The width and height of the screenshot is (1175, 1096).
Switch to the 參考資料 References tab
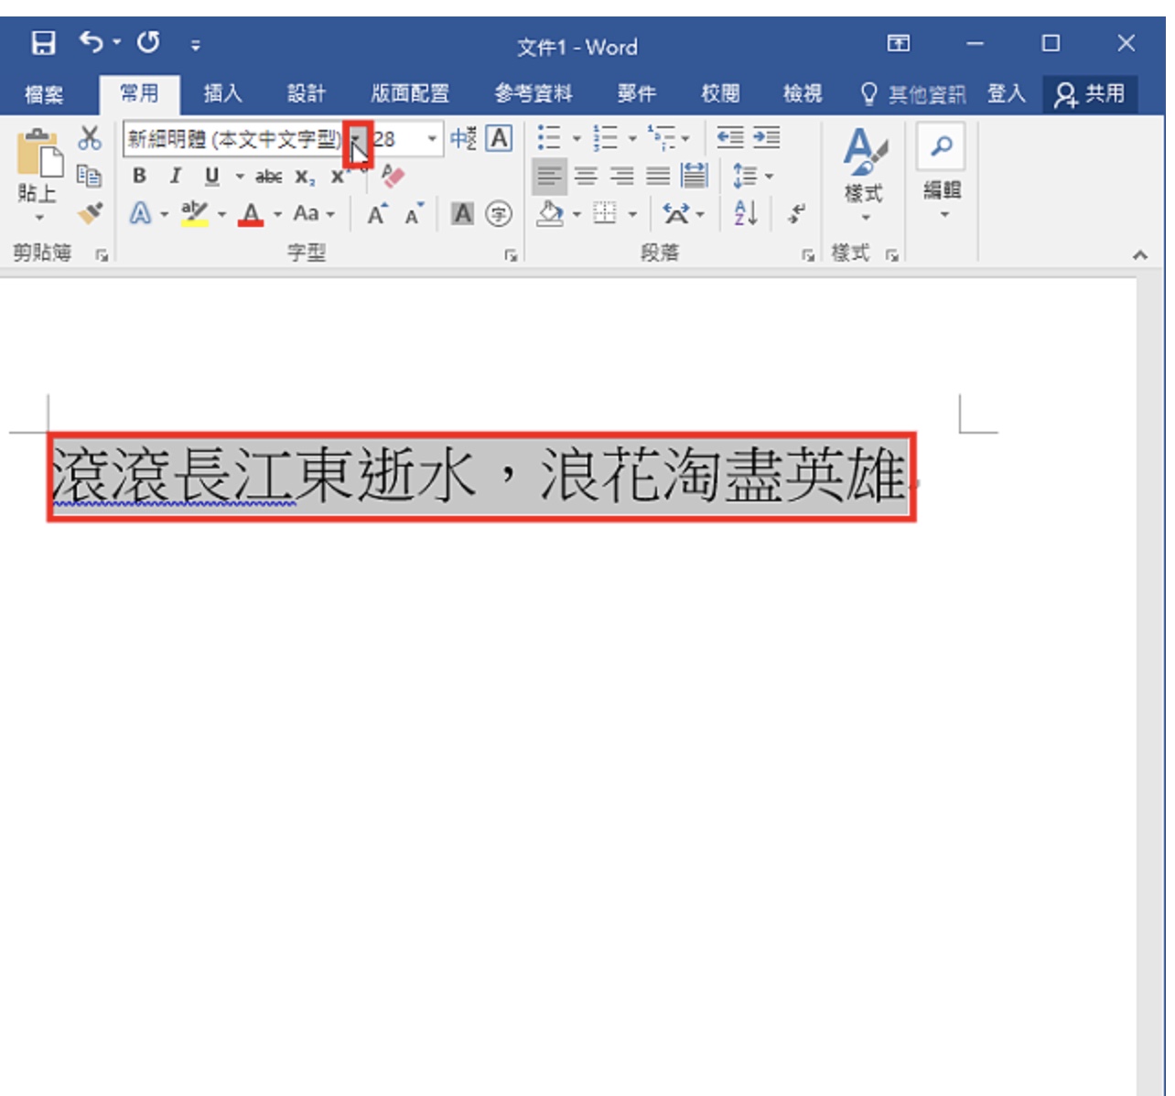click(x=534, y=93)
